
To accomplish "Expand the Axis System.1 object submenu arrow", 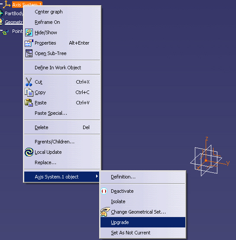I will click(x=97, y=176).
